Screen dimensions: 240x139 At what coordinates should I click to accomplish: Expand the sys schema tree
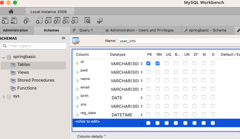click(x=4, y=97)
